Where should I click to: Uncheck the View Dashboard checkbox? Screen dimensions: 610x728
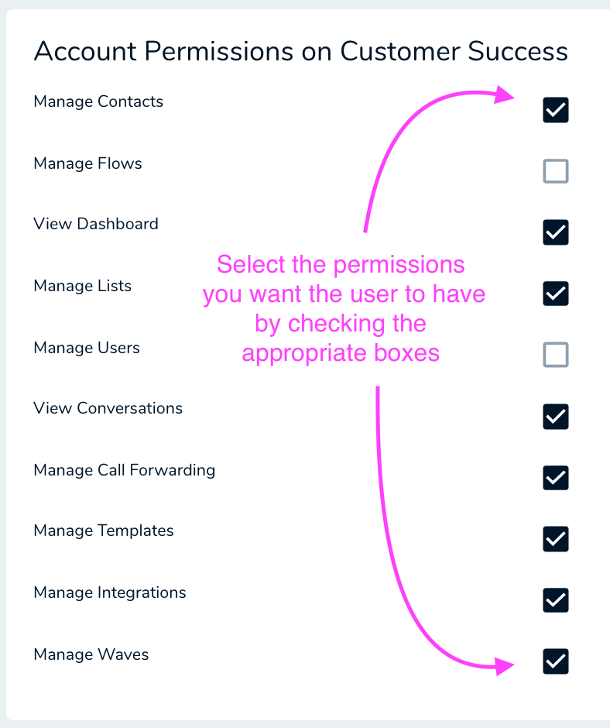[556, 232]
